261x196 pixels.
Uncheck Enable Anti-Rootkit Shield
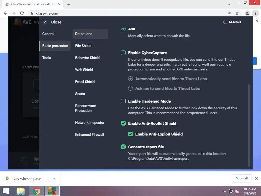[x=123, y=123]
